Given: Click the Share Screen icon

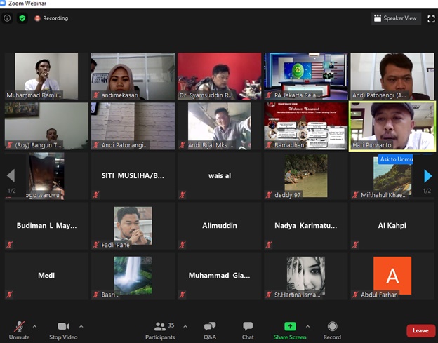Looking at the screenshot, I should pyautogui.click(x=289, y=327).
